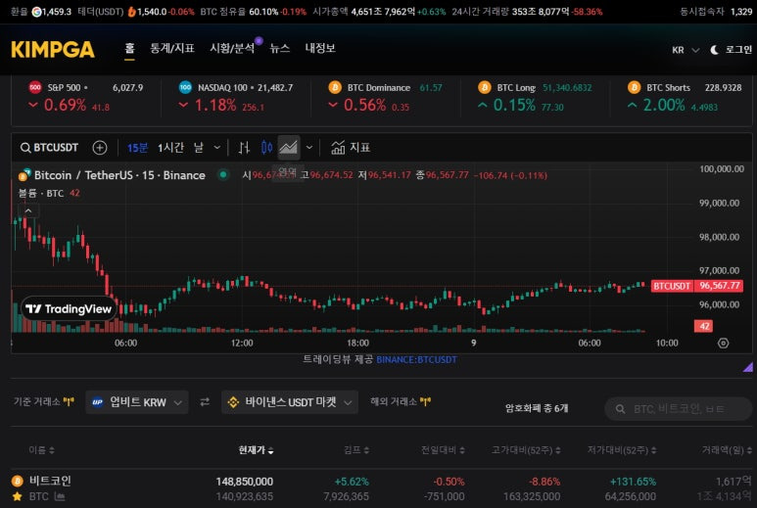Focus the coin search input field
Viewport: 757px width, 508px height.
[679, 409]
